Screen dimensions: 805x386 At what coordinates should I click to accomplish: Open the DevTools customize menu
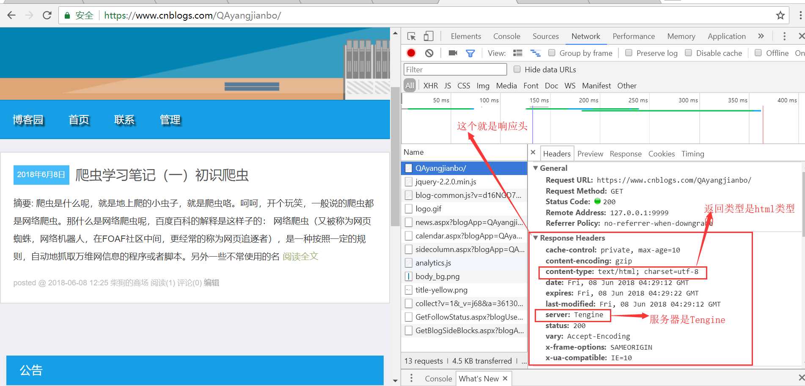point(784,36)
